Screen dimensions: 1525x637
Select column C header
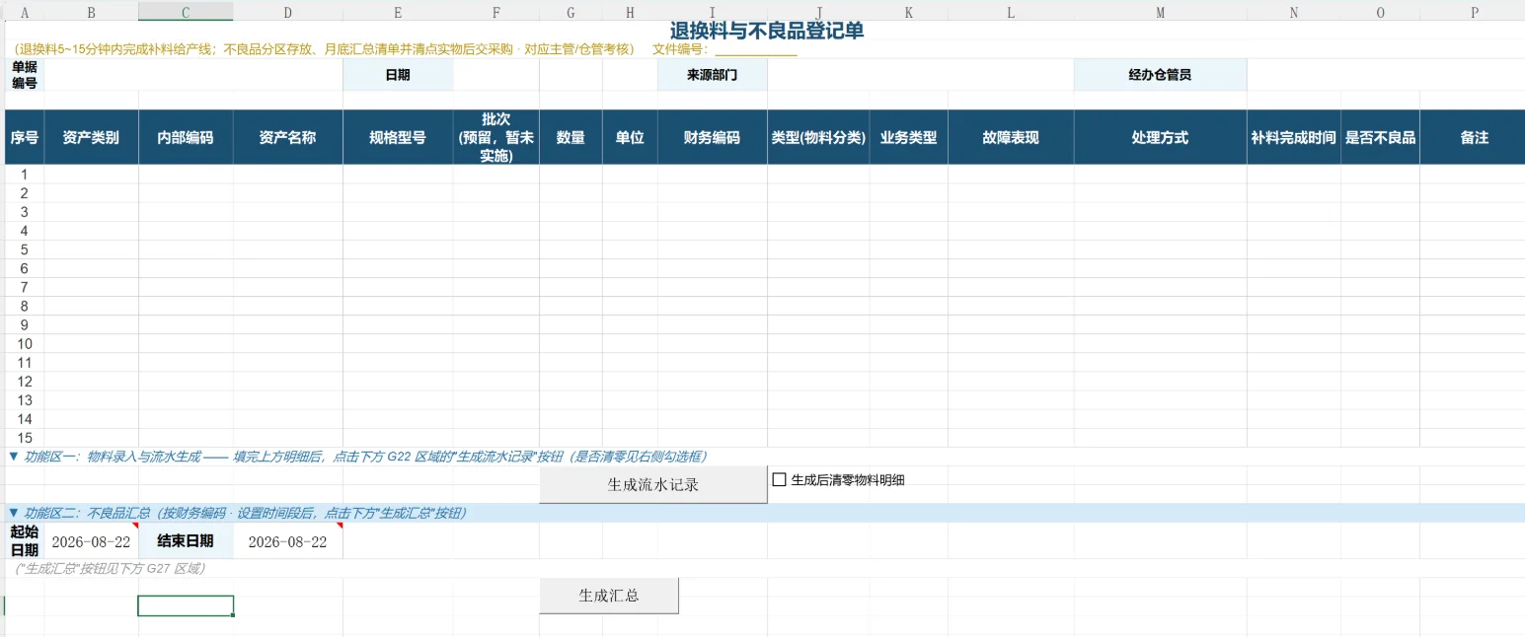coord(186,12)
